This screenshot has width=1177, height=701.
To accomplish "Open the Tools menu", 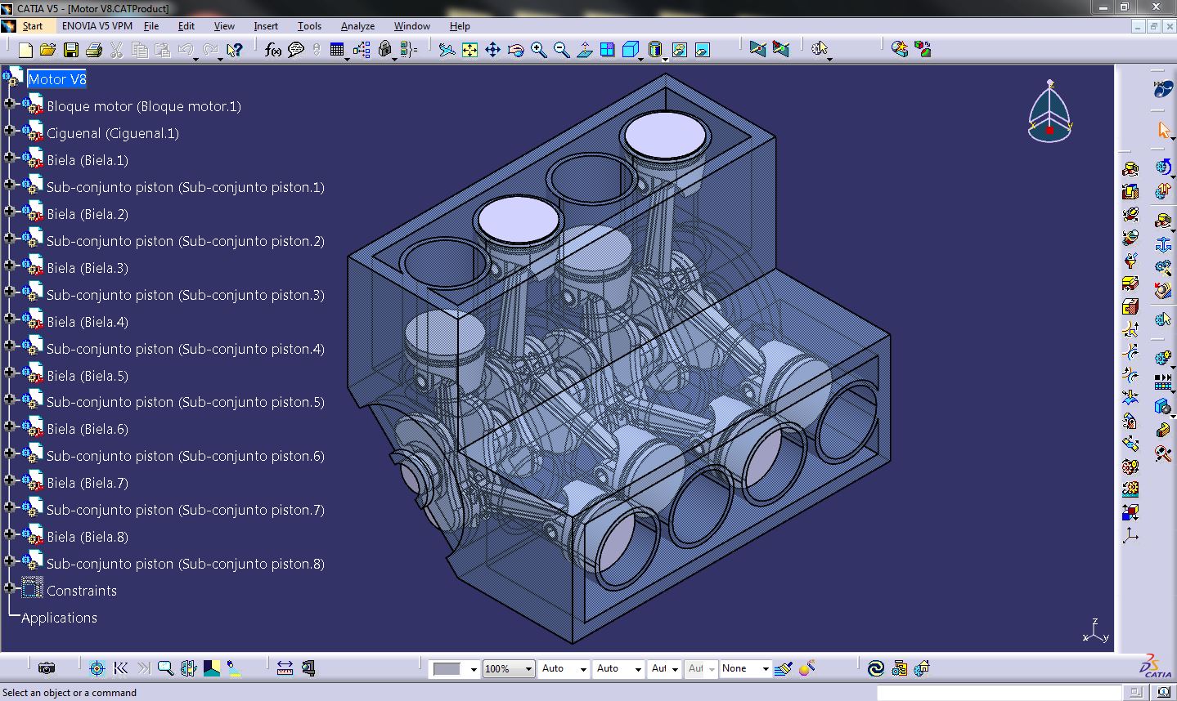I will 310,26.
